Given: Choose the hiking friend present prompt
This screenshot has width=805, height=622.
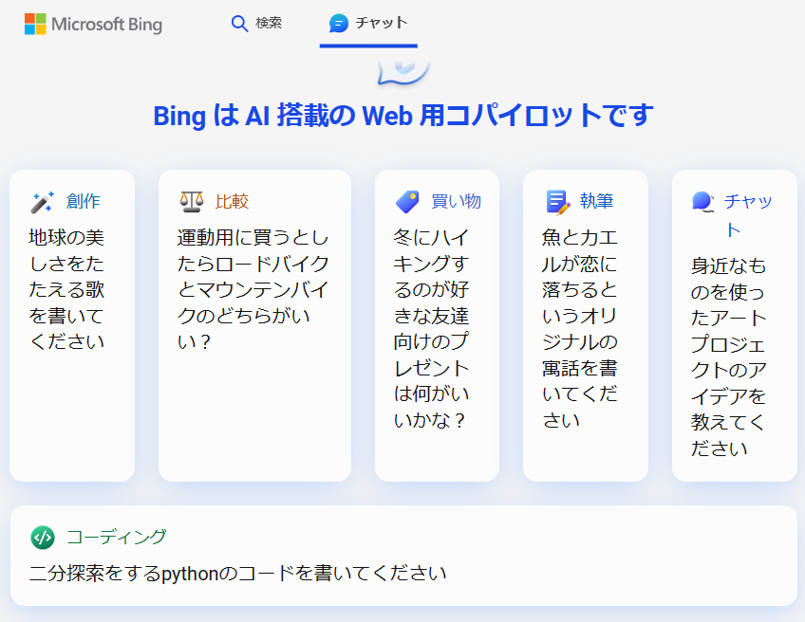Looking at the screenshot, I should coord(436,327).
